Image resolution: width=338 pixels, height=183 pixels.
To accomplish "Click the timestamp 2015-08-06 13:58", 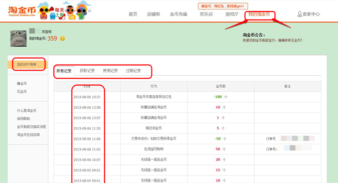I will (87, 107).
